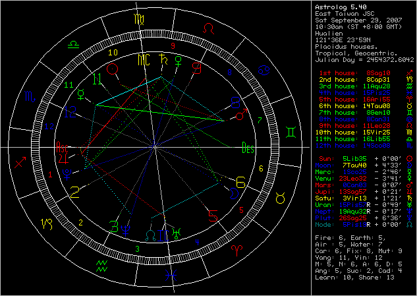Click the yellow MC Midheaven label
The width and height of the screenshot is (417, 296).
(144, 60)
